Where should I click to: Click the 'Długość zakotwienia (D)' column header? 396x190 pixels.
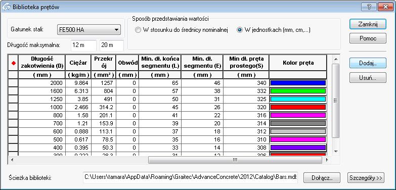[41, 63]
